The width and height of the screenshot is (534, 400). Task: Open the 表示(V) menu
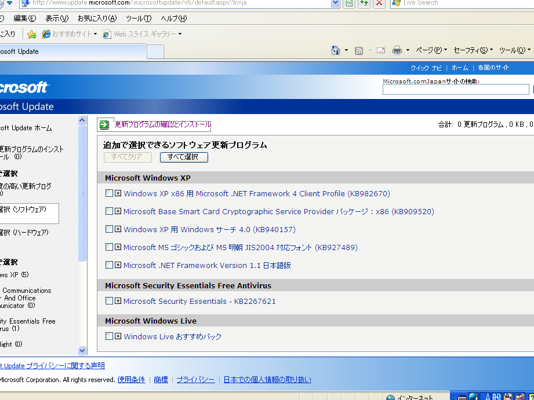click(57, 19)
